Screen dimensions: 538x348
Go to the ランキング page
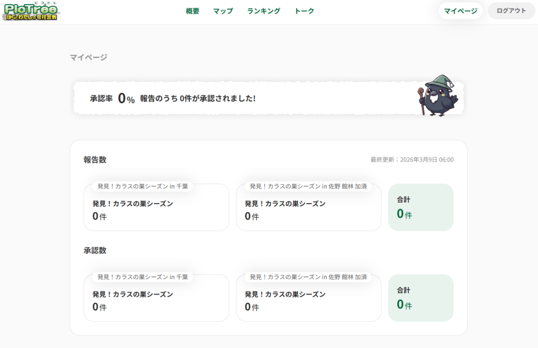click(264, 11)
